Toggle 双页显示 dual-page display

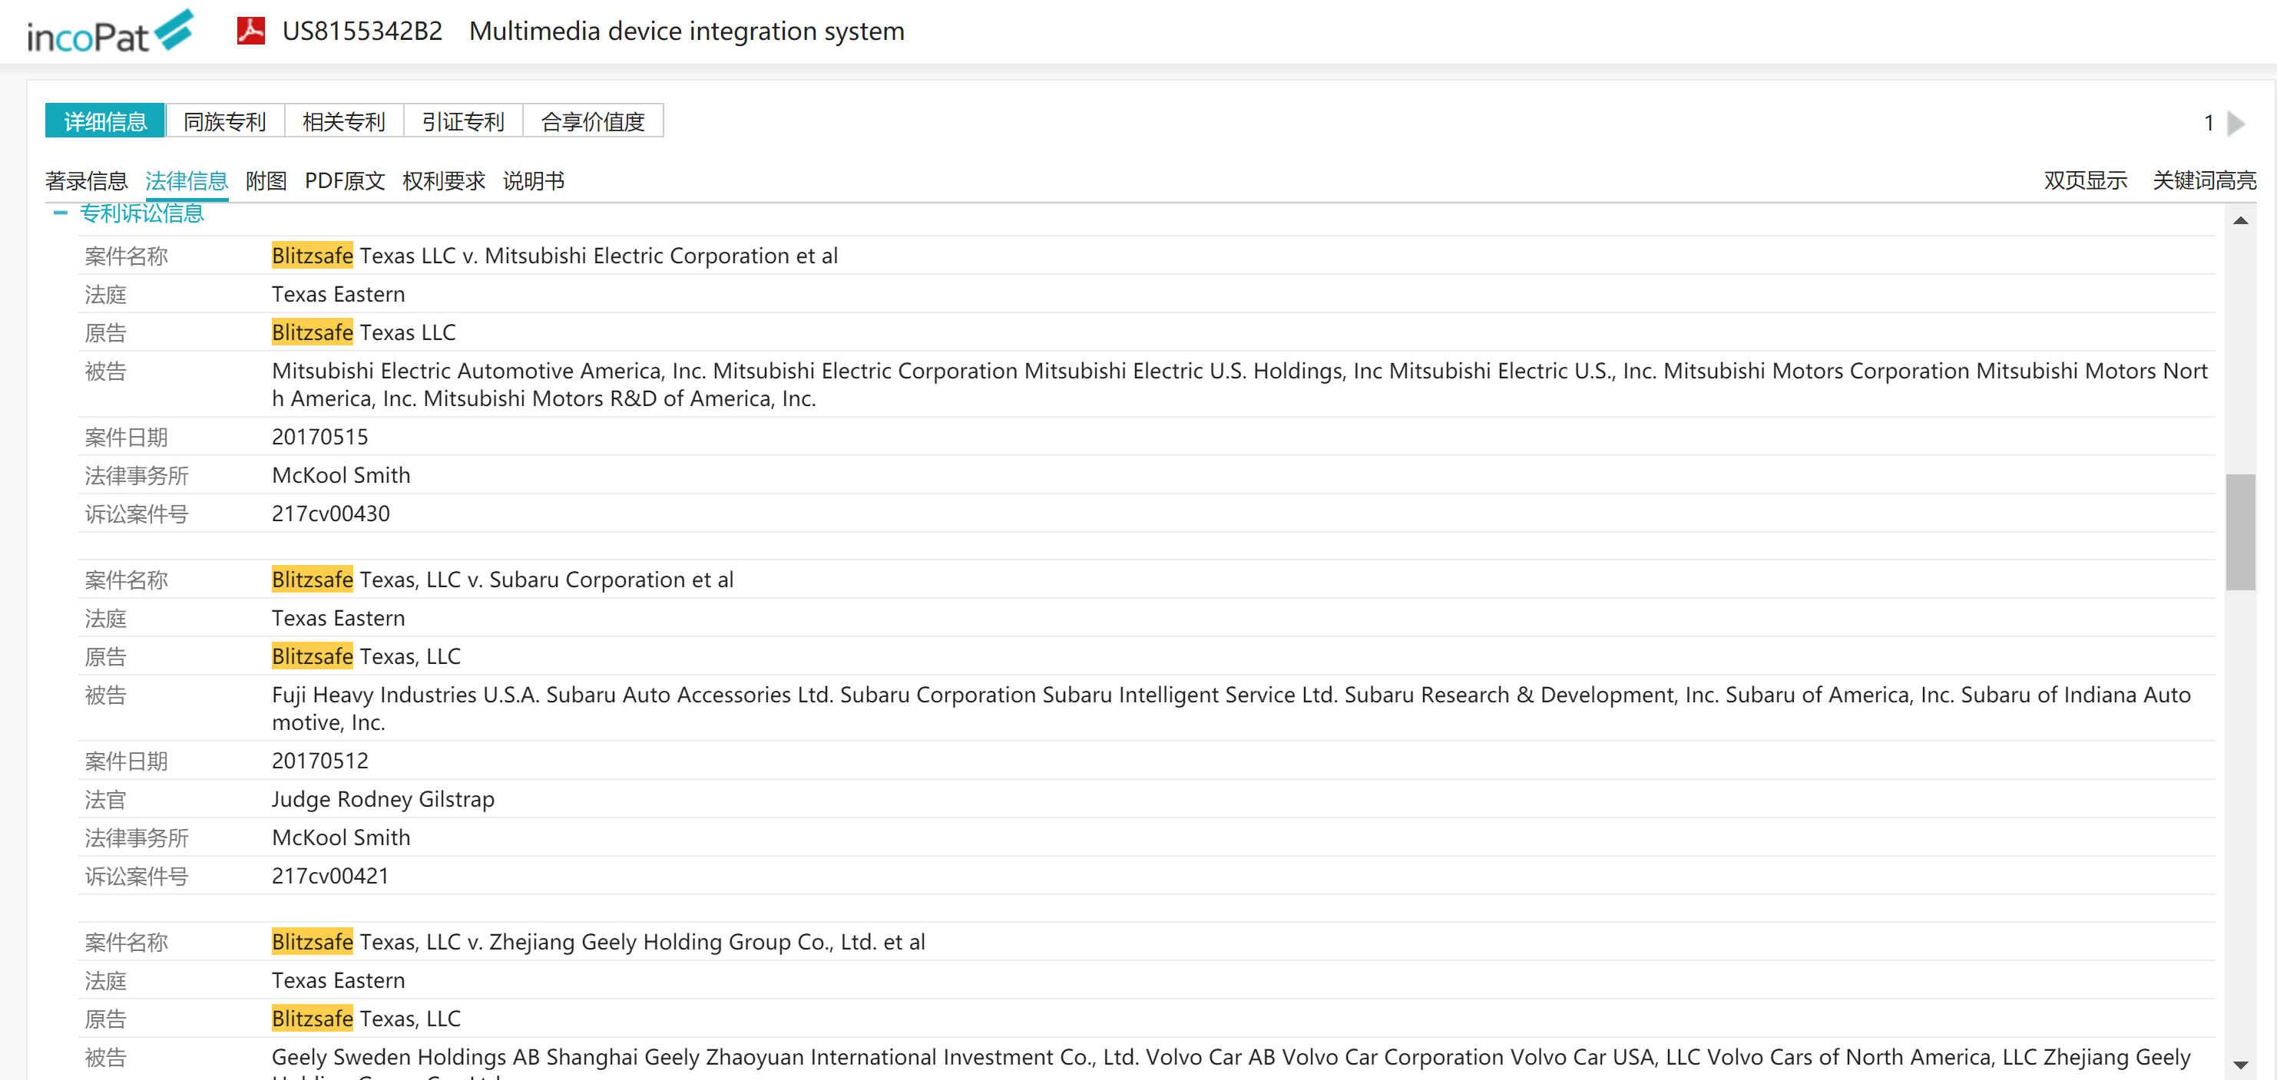point(2084,181)
